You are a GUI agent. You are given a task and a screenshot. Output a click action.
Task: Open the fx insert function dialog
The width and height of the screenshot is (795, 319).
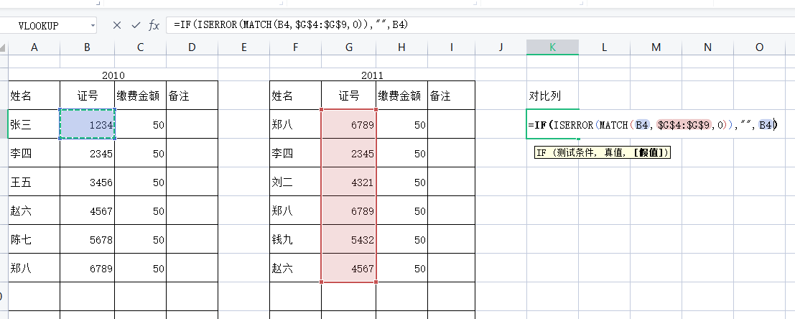click(154, 25)
